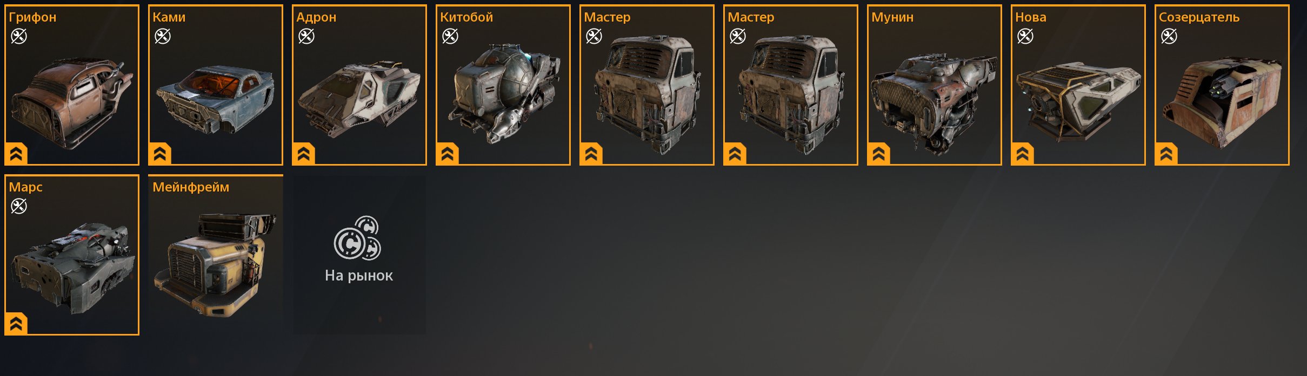This screenshot has width=1307, height=376.
Task: Select the Ками cabin image
Action: click(x=215, y=100)
